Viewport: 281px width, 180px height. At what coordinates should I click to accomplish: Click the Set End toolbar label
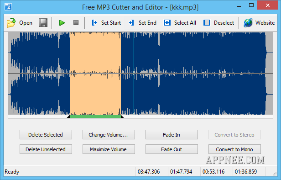[x=147, y=23]
